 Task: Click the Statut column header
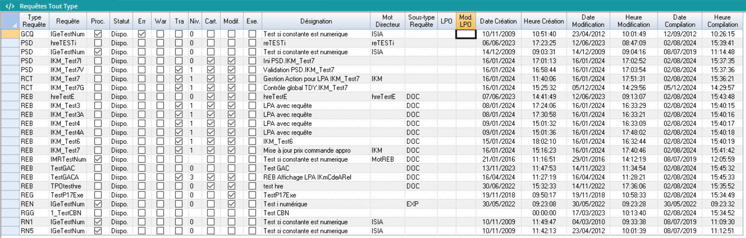pos(121,21)
